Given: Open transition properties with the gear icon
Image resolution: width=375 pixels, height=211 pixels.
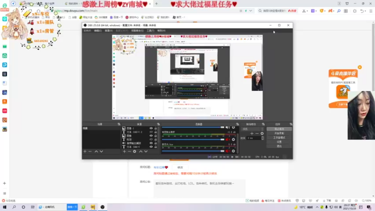Looking at the screenshot, I should 262,134.
